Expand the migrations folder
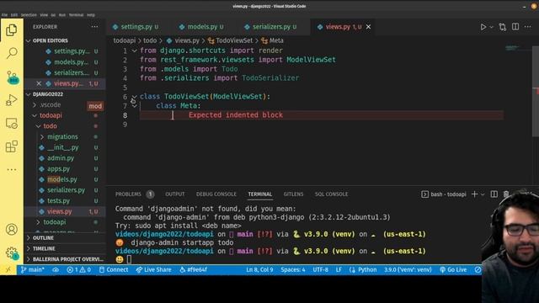This screenshot has width=539, height=303. [x=62, y=136]
